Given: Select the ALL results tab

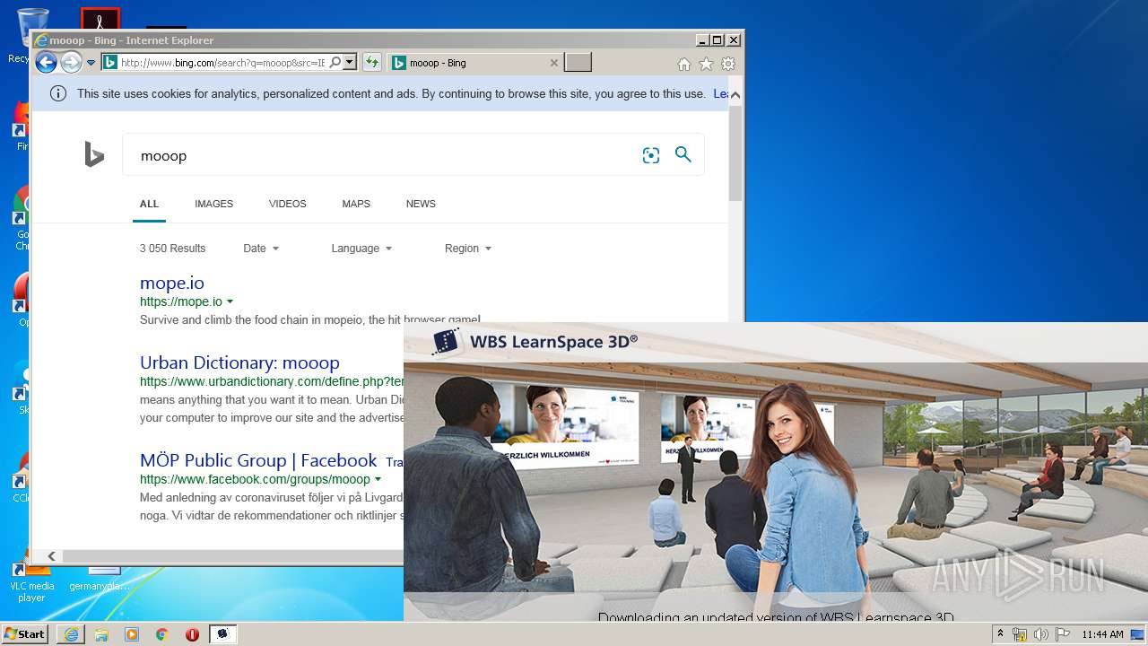Looking at the screenshot, I should (149, 204).
